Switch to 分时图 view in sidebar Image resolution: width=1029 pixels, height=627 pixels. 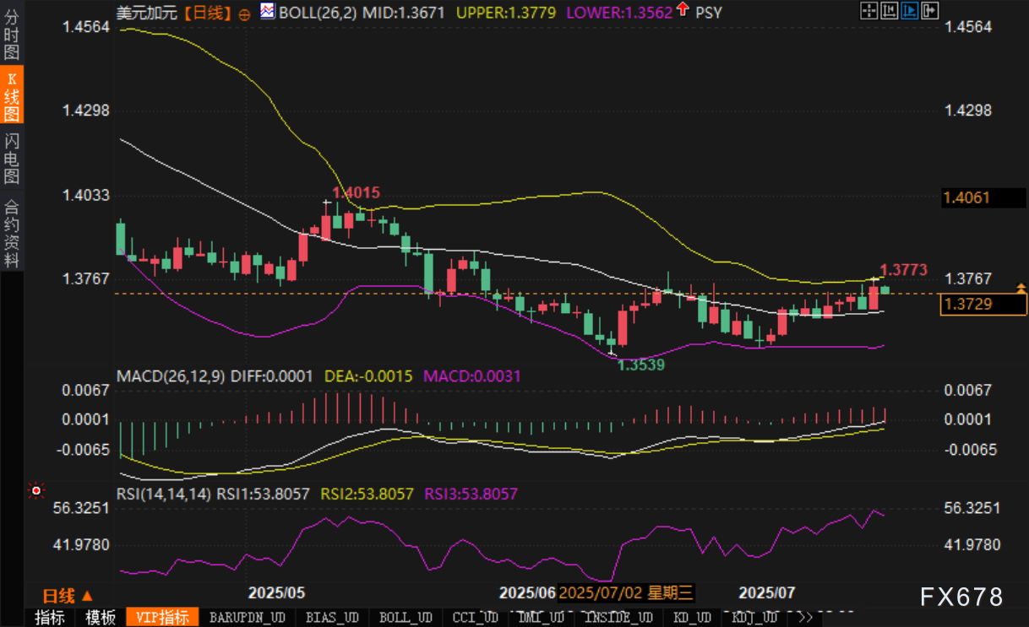pos(12,32)
